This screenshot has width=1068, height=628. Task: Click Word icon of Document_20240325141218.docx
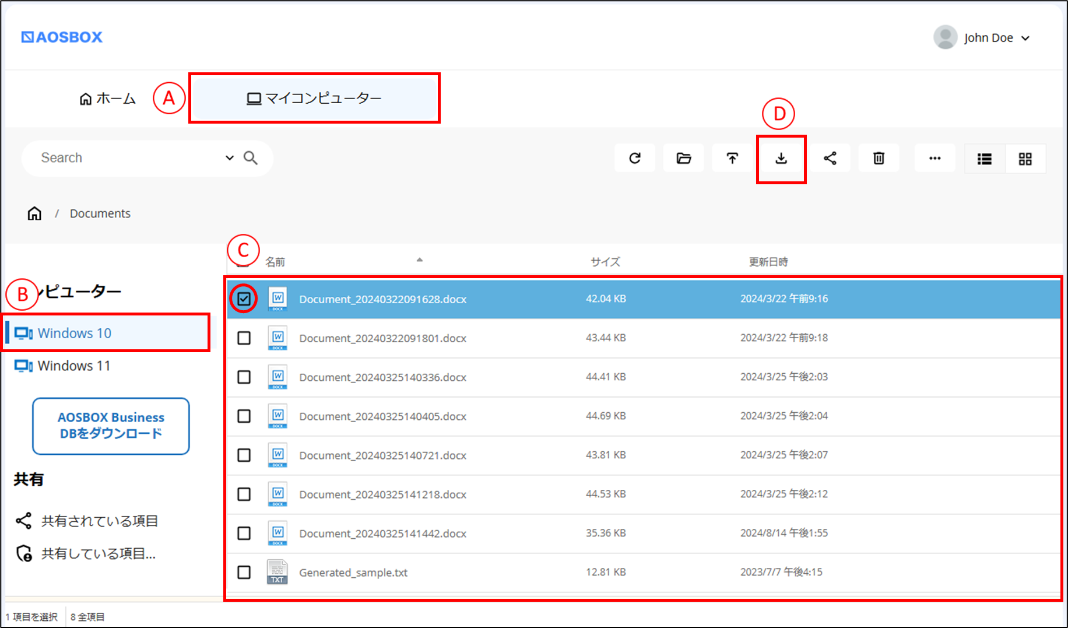277,494
